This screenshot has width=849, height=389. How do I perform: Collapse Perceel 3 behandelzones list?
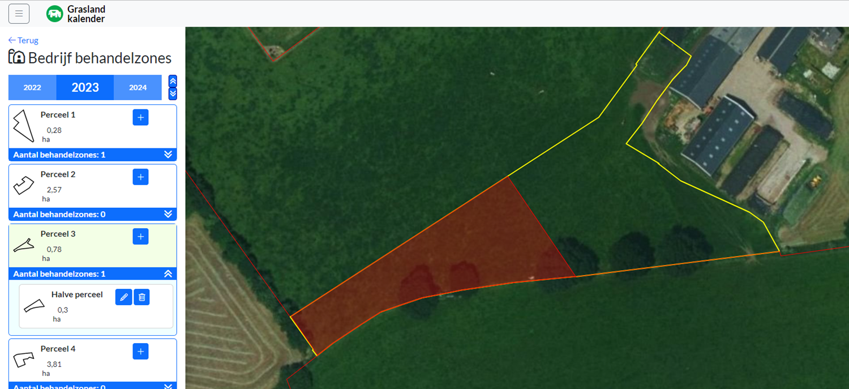coord(168,273)
